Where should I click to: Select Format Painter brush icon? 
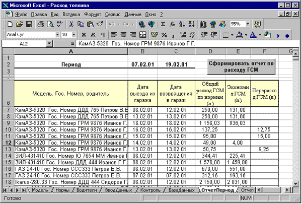coord(100,24)
